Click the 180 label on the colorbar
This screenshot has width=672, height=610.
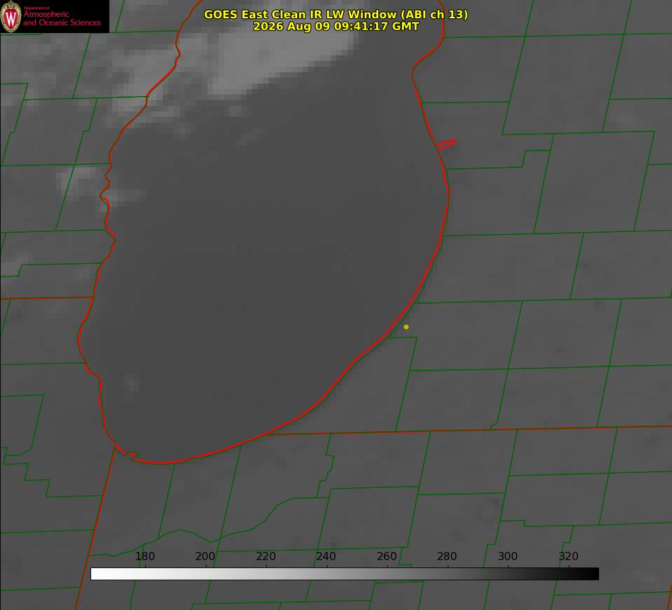[x=145, y=556]
